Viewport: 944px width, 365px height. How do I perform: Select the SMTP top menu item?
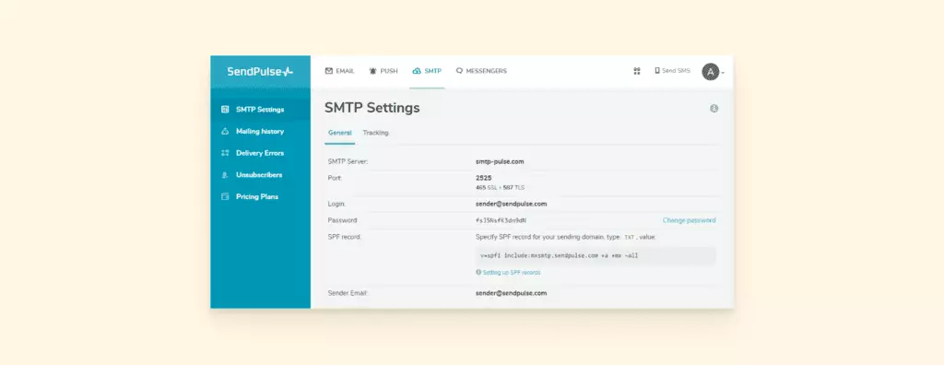pos(427,71)
